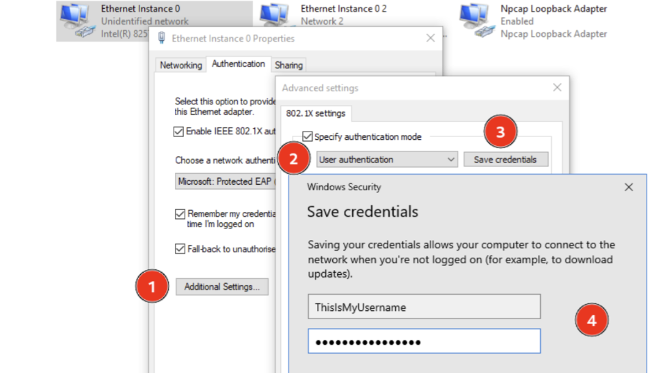Click the Ethernet Properties title bar icon

coord(161,39)
